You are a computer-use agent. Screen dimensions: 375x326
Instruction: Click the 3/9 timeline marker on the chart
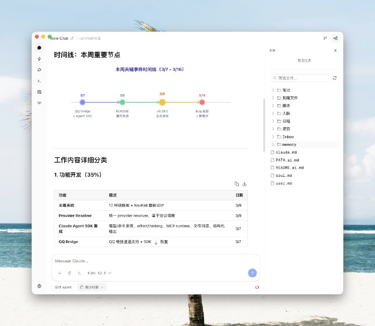pos(162,102)
